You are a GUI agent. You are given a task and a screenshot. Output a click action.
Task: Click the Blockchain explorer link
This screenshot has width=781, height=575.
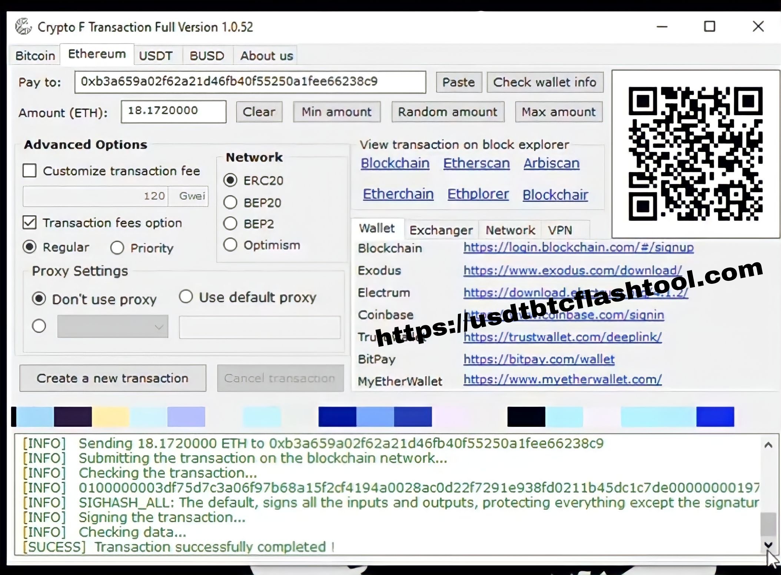[x=395, y=163]
